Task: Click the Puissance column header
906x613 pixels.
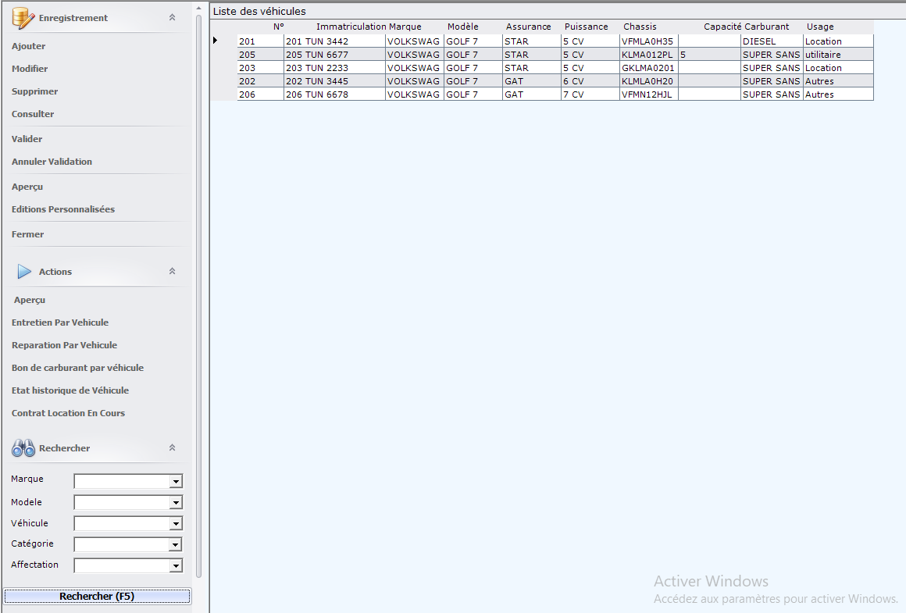Action: click(x=586, y=27)
